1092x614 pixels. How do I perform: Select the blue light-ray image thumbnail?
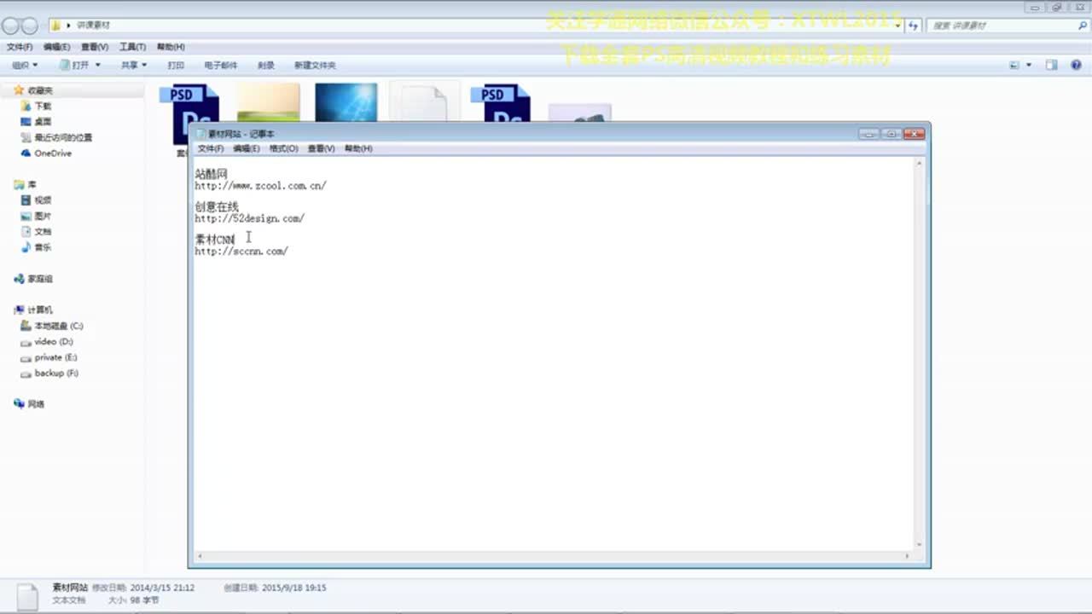[x=346, y=102]
